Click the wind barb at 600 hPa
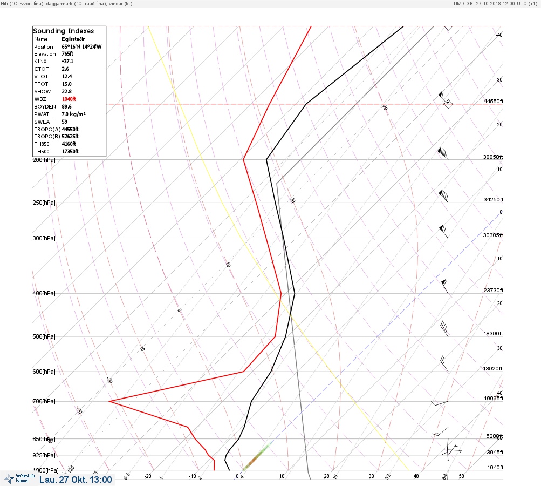Image resolution: width=541 pixels, height=486 pixels. (444, 364)
